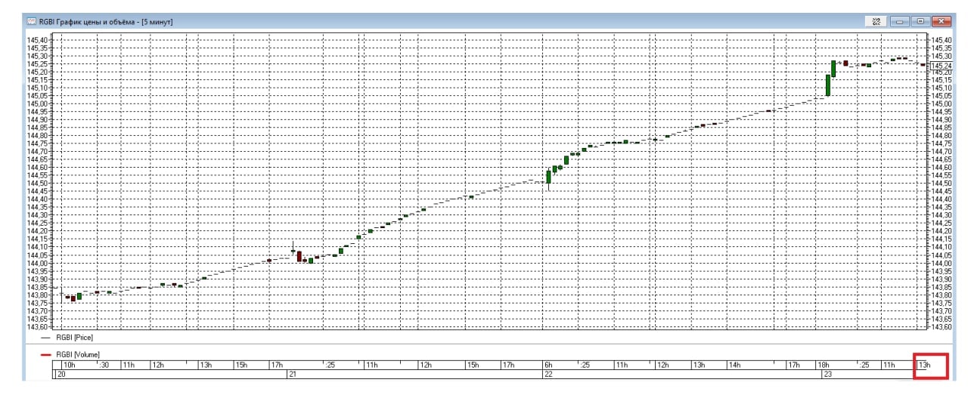Click the RGBI chart window icon
The width and height of the screenshot is (968, 395).
pos(32,22)
